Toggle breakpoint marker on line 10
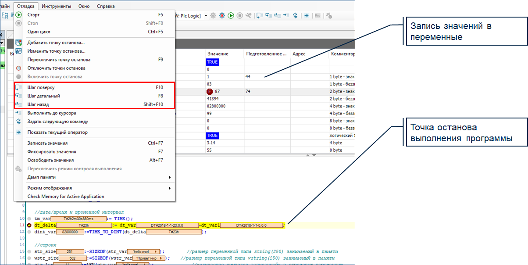 29,218
